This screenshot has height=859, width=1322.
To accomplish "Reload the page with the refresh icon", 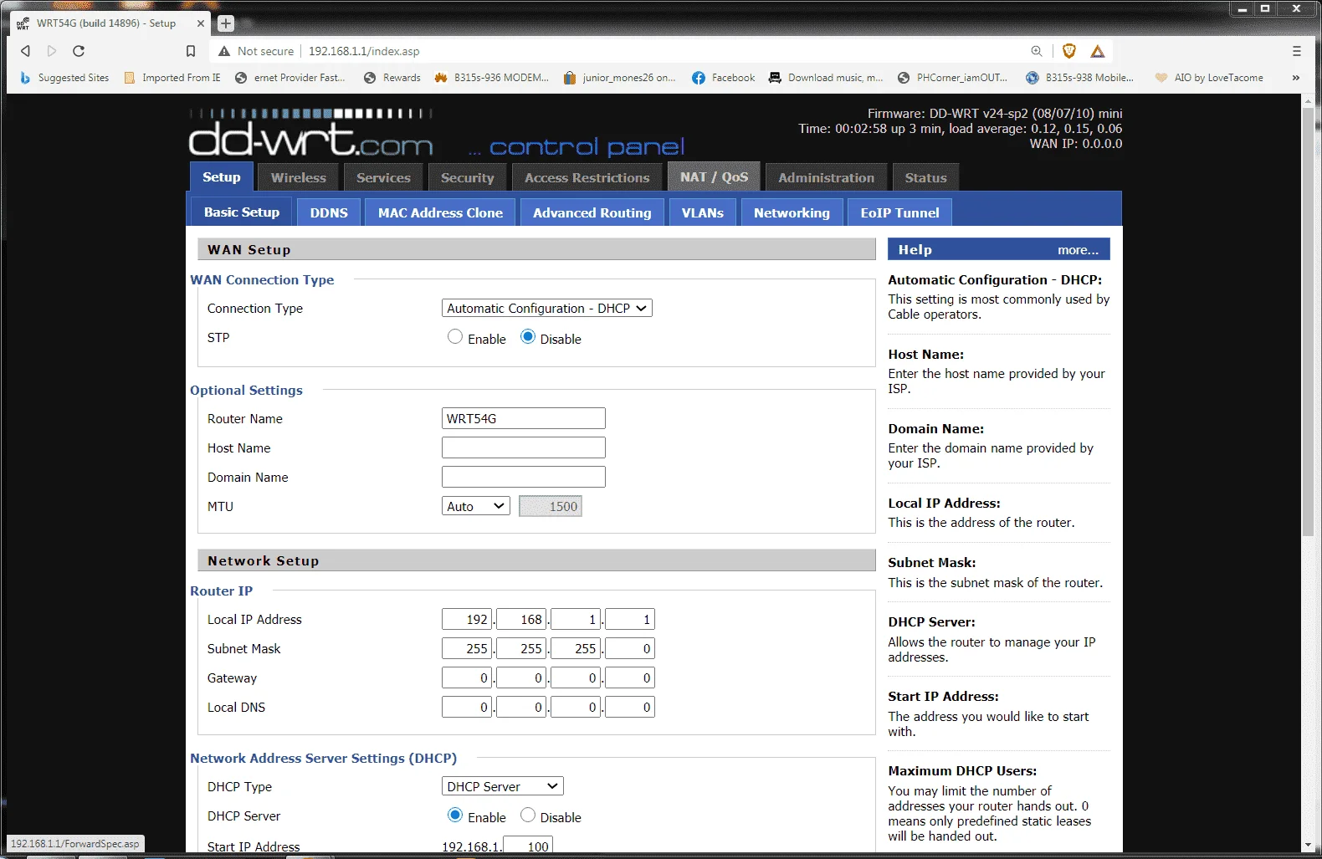I will (79, 51).
